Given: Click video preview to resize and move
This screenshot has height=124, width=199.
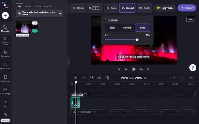Looking at the screenshot, I should point(134,56).
